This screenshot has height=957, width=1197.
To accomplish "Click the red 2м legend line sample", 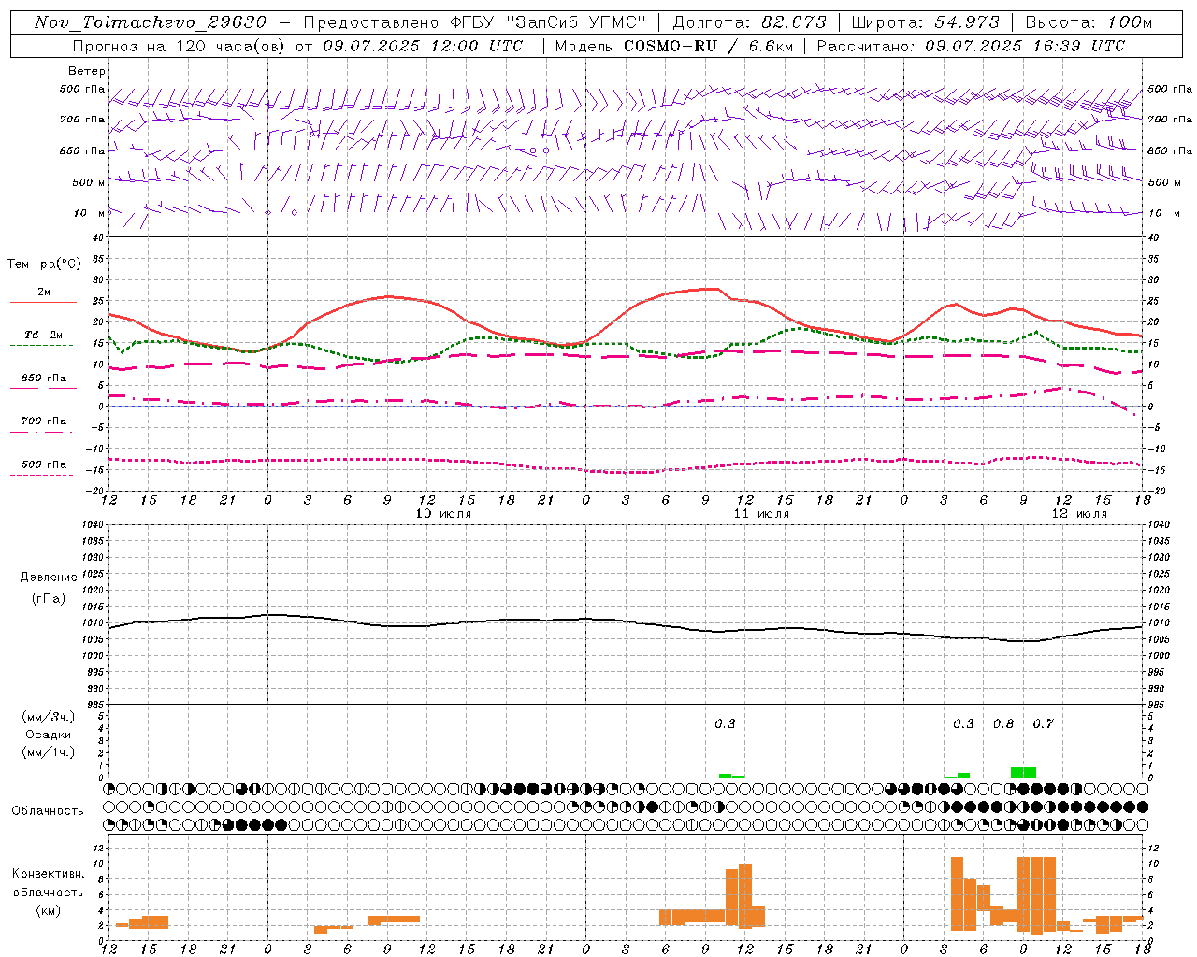I will click(x=43, y=302).
